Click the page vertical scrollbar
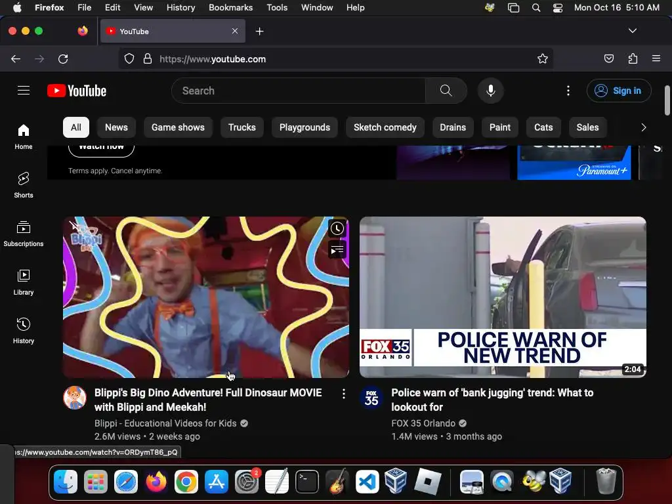672x504 pixels. click(667, 100)
